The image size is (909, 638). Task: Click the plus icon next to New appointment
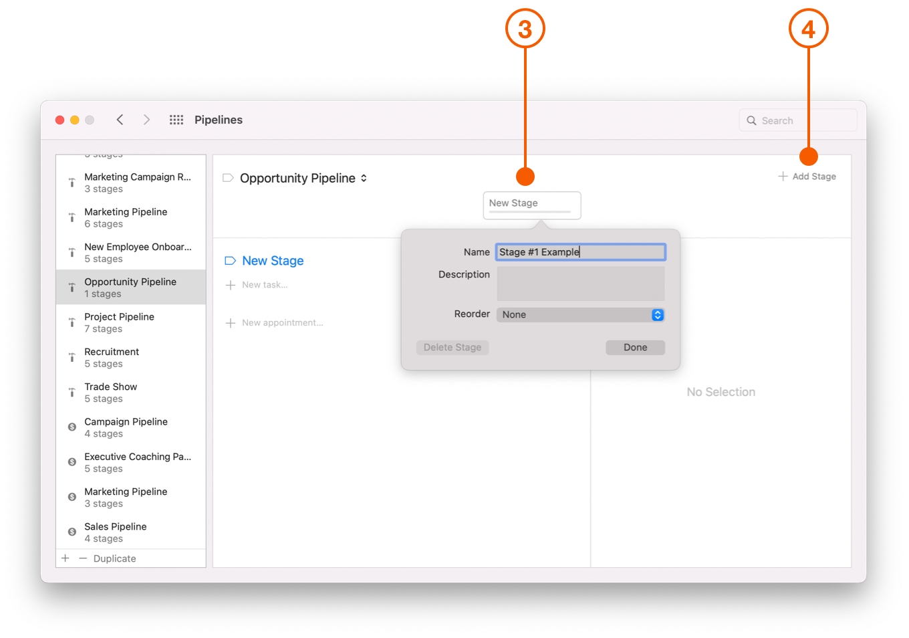(x=230, y=322)
